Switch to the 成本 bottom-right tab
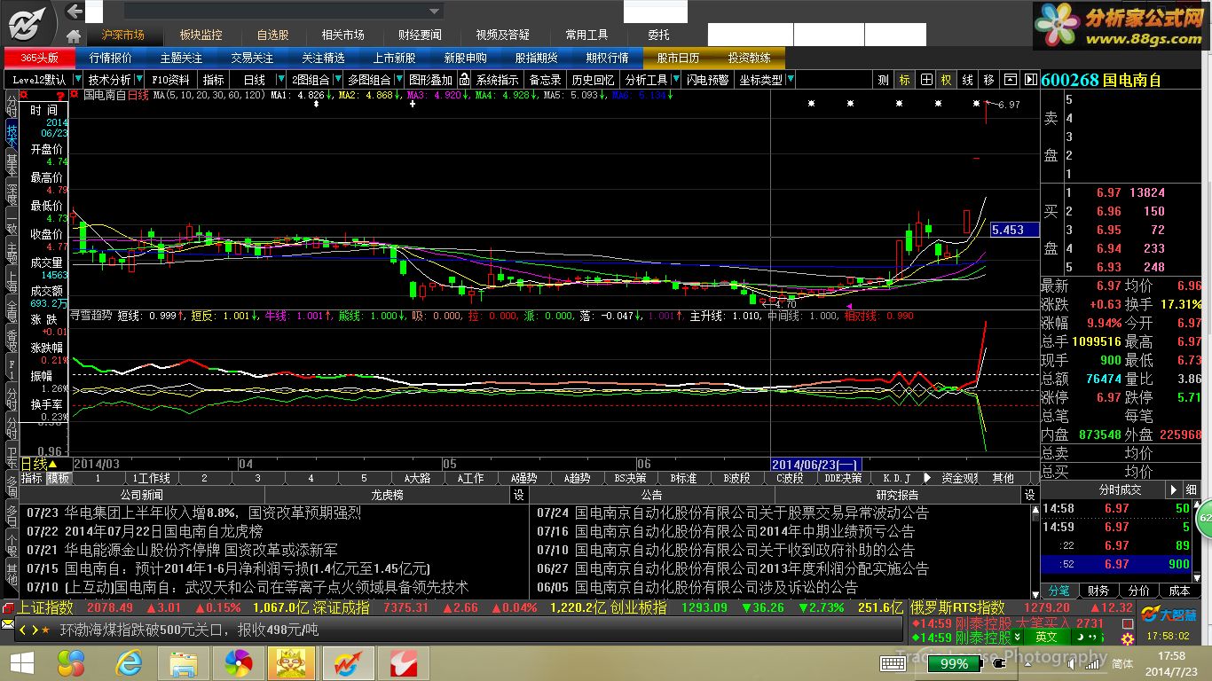The image size is (1212, 681). 1179,591
